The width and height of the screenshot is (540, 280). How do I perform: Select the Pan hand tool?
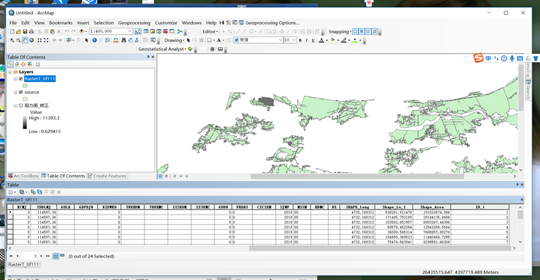coord(25,40)
